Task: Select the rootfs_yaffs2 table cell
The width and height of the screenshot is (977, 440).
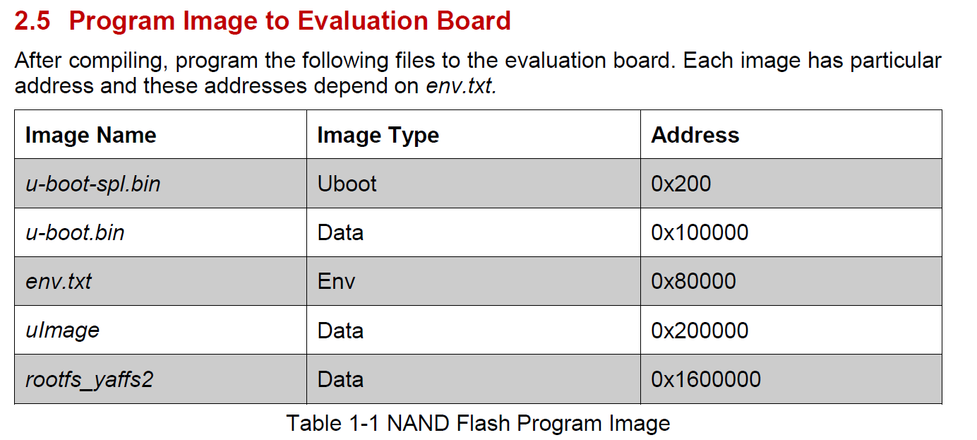Action: pyautogui.click(x=89, y=379)
